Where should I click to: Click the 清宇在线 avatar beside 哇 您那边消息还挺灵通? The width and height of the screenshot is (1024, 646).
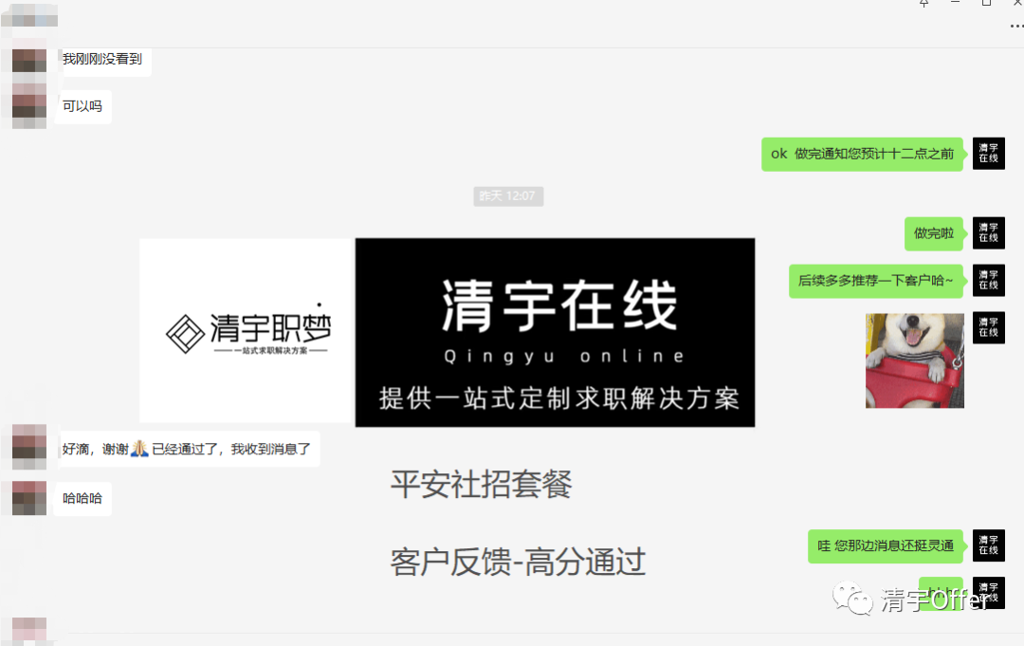point(988,545)
